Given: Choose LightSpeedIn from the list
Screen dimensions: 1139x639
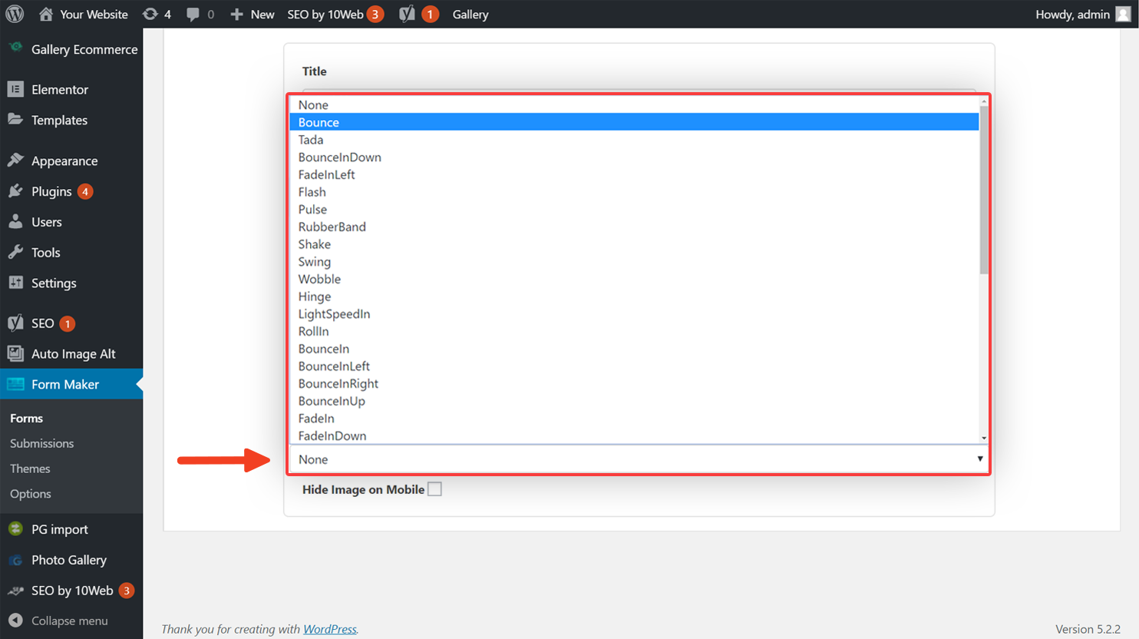Looking at the screenshot, I should pos(634,314).
